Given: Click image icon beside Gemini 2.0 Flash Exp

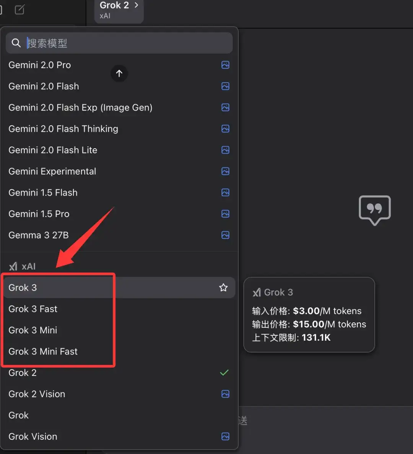Looking at the screenshot, I should (x=225, y=108).
